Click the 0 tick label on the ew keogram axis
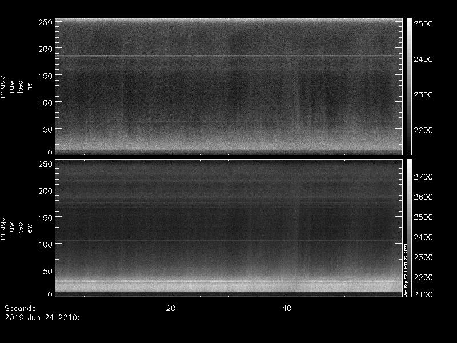Image resolution: width=457 pixels, height=343 pixels. (50, 294)
